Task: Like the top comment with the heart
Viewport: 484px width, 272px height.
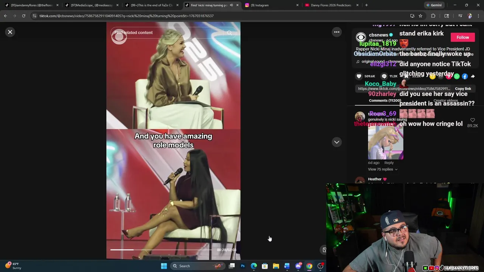Action: [472, 120]
